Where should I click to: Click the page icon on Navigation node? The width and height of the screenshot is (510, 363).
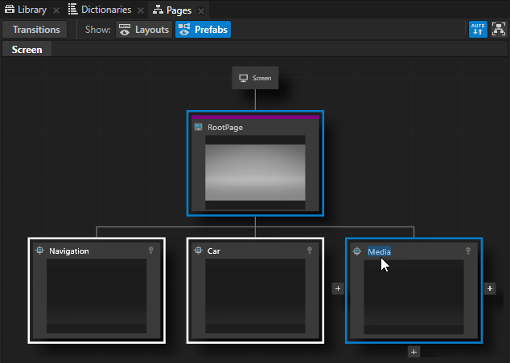(39, 251)
